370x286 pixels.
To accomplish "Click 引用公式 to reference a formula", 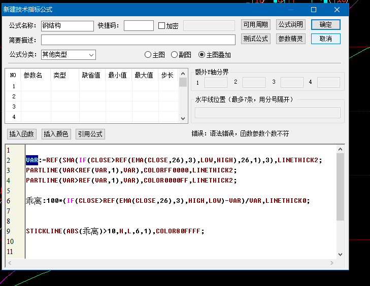I will 90,134.
